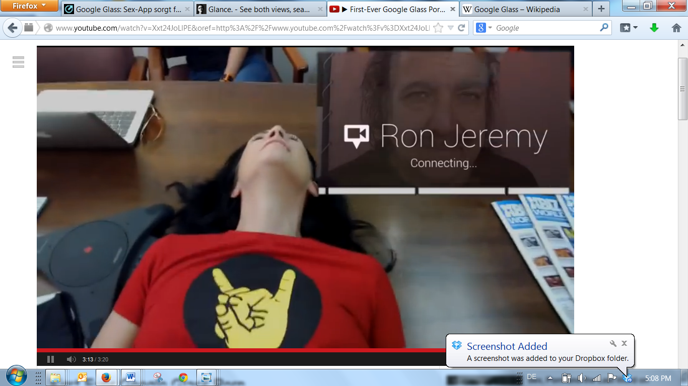Viewport: 688px width, 386px height.
Task: Show hidden tray icons arrow
Action: pos(550,378)
